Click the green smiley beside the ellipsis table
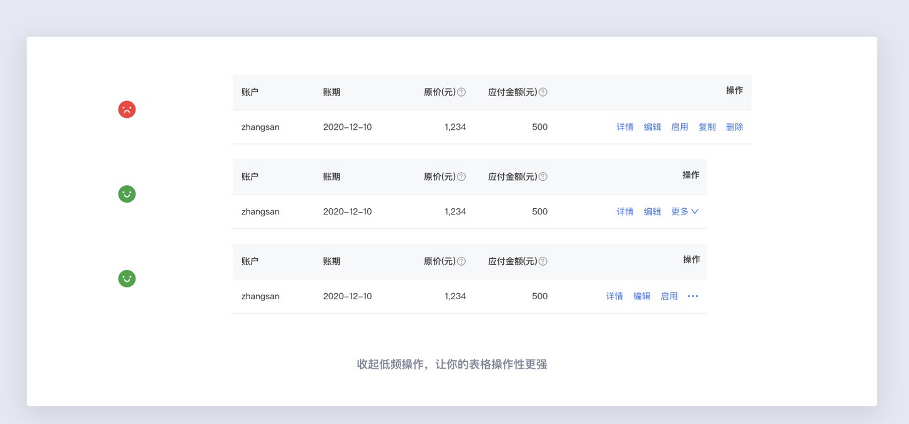This screenshot has height=424, width=909. 127,279
